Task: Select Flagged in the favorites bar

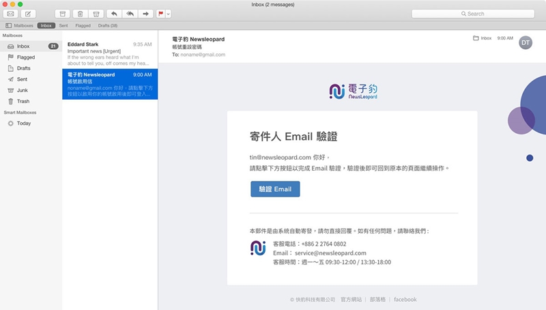Action: (83, 25)
